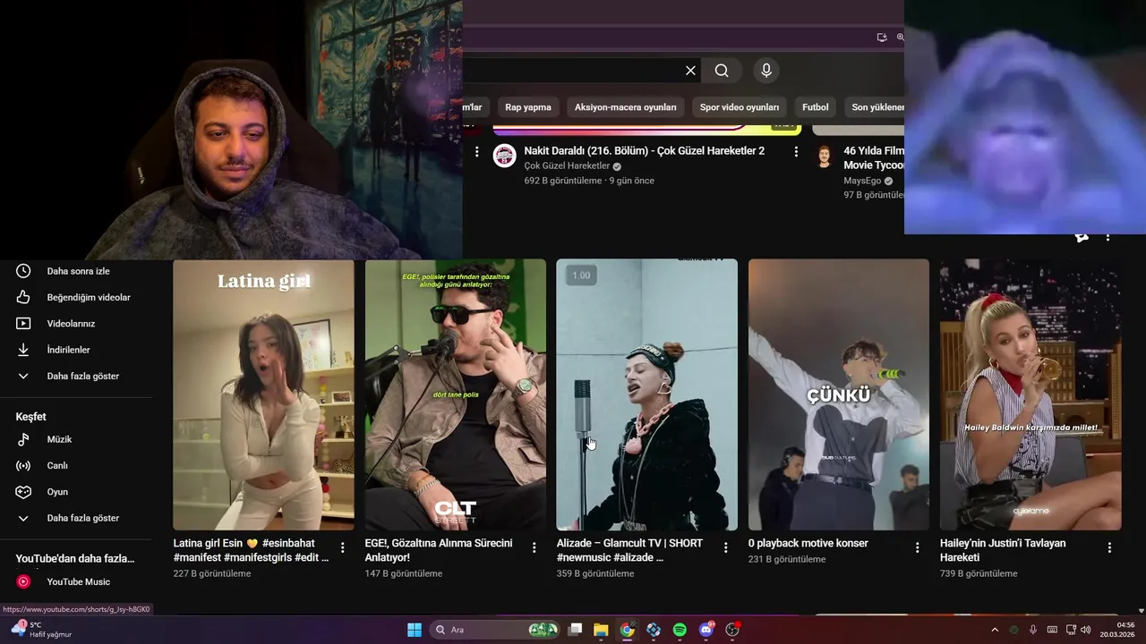1146x644 pixels.
Task: Open Alizade – Glamcult TV title
Action: [x=629, y=550]
